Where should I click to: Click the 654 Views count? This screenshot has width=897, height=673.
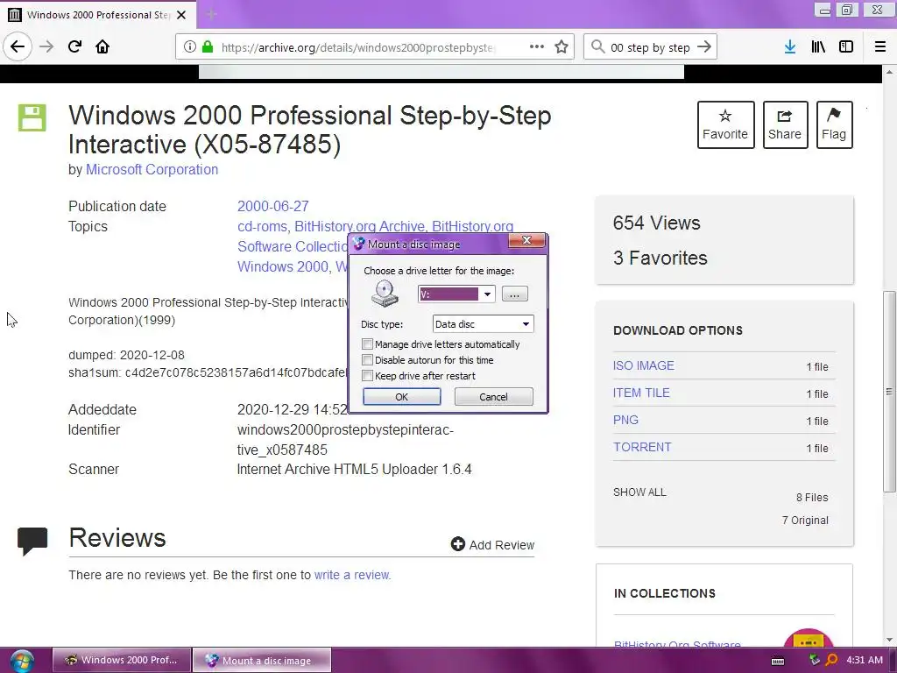point(657,223)
